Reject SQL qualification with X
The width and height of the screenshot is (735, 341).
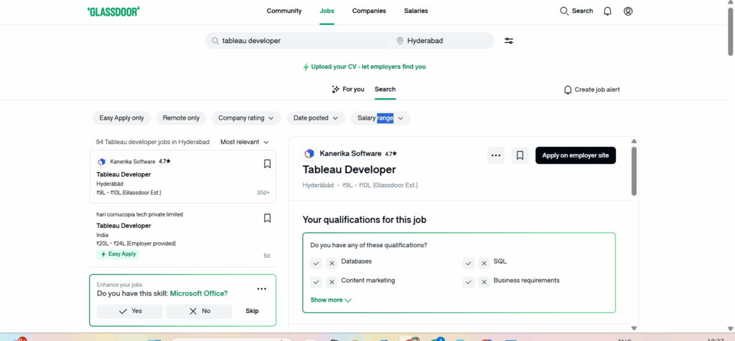pos(484,264)
